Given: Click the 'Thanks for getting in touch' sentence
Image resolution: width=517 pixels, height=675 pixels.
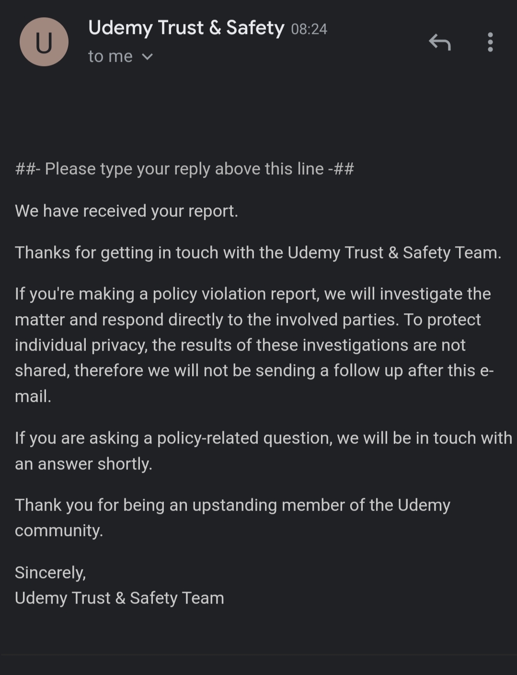Looking at the screenshot, I should point(258,252).
